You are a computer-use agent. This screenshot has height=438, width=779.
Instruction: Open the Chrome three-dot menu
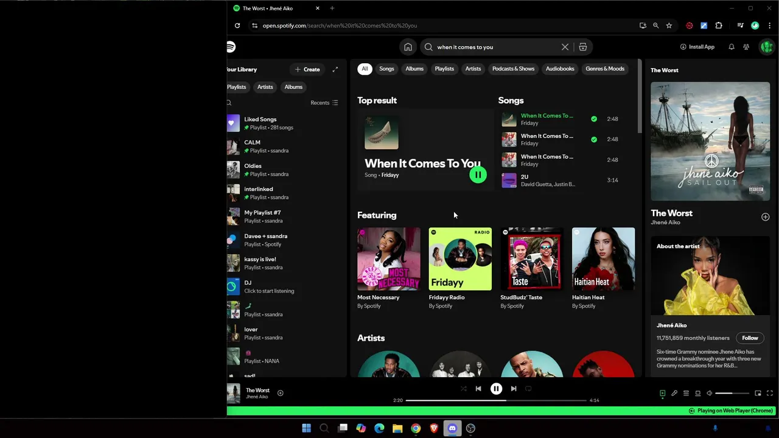pyautogui.click(x=769, y=26)
